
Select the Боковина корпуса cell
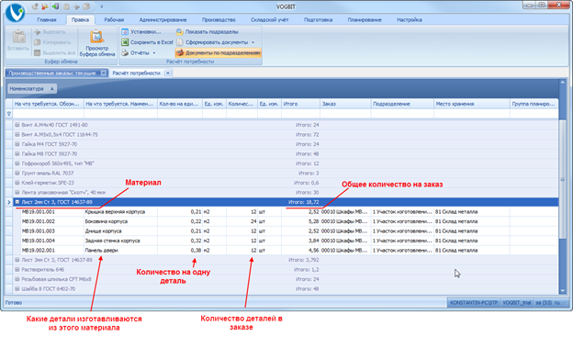120,221
